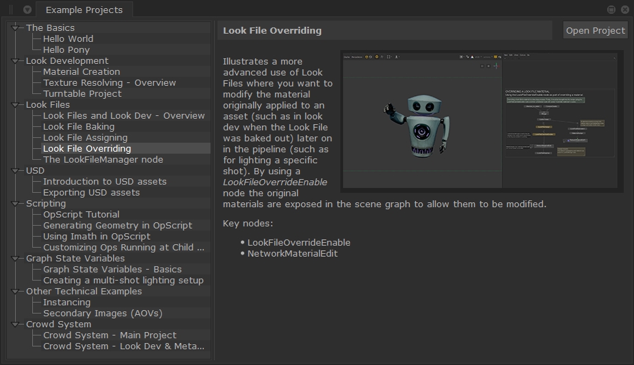
Task: Maximize the Example Projects panel
Action: [x=611, y=10]
